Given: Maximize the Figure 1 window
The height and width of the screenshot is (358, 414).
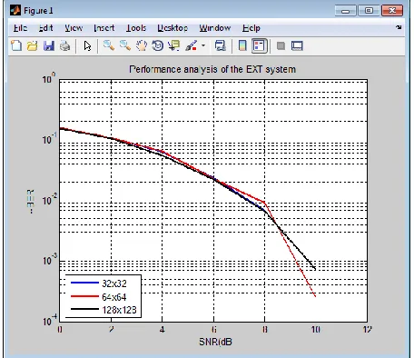Looking at the screenshot, I should click(369, 11).
